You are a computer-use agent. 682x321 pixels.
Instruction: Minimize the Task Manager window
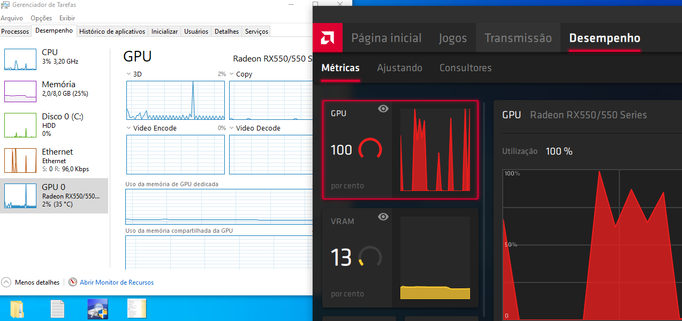(290, 5)
